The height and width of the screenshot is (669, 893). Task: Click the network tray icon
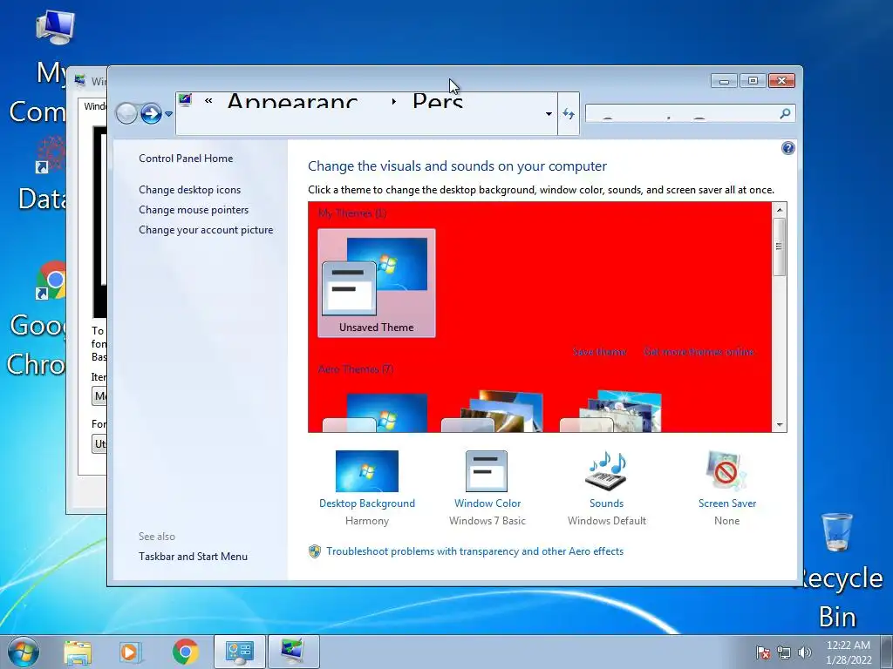click(784, 652)
